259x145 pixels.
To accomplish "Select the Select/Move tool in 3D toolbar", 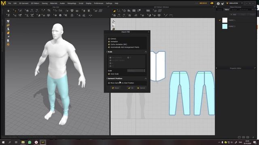I will pos(15,11).
